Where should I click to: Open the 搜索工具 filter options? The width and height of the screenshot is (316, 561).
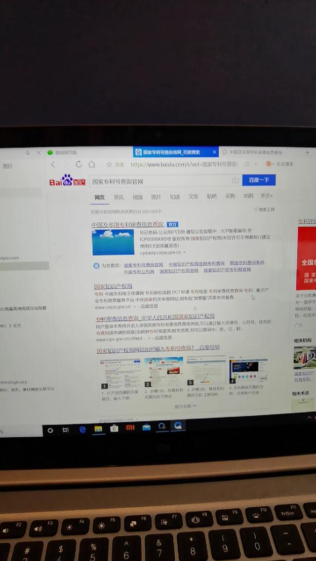click(x=264, y=210)
